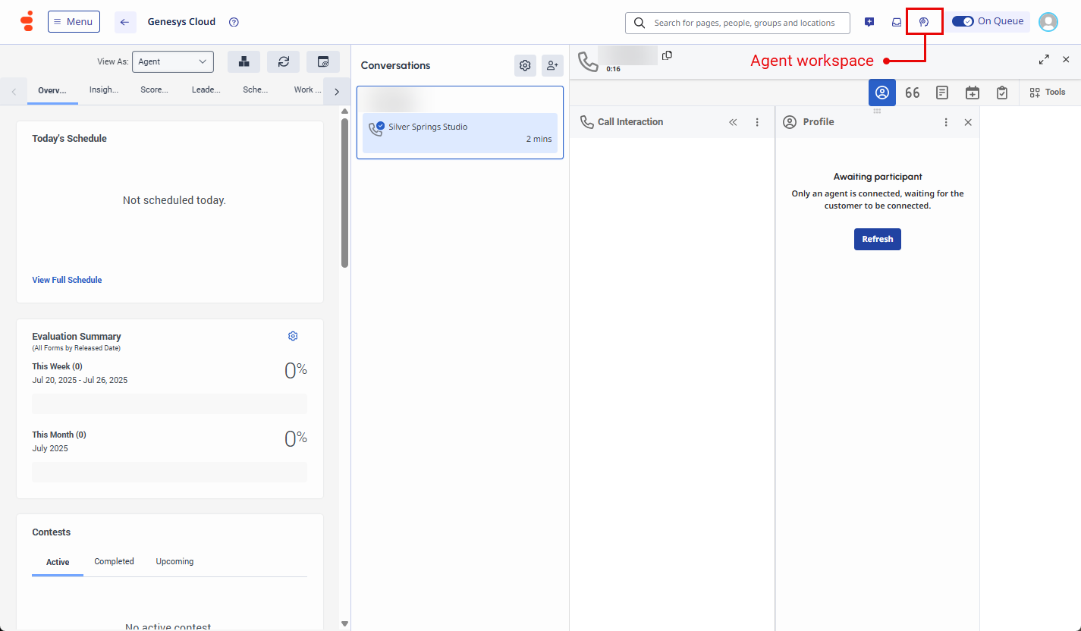Open the wrap-up clipboard icon

point(1002,92)
